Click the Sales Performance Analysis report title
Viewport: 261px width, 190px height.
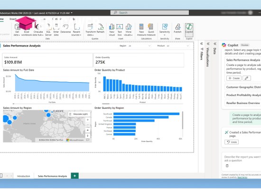pos(22,46)
